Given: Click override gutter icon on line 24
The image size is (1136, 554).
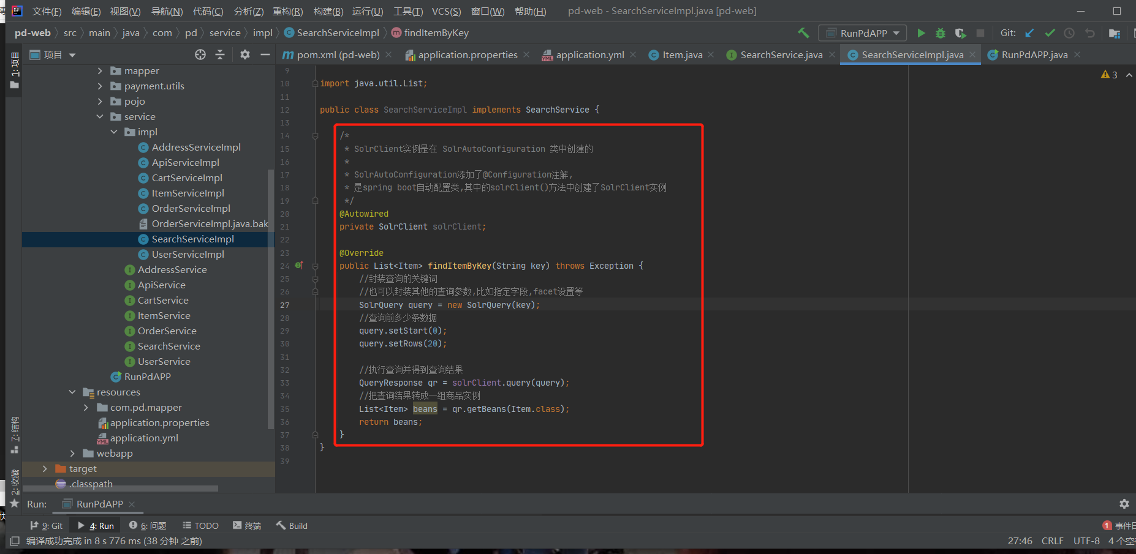Looking at the screenshot, I should click(298, 265).
